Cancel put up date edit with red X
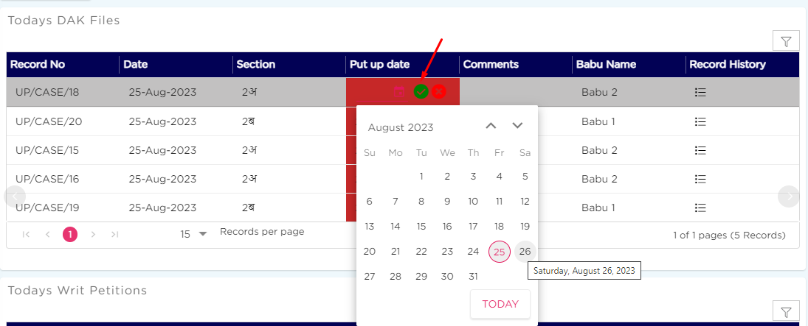 (x=438, y=92)
